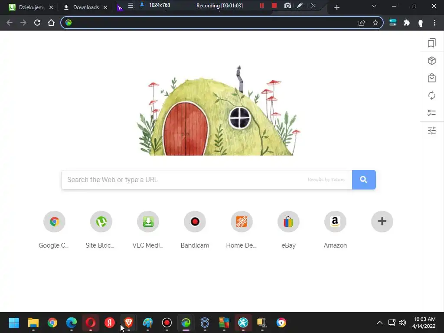Click the sync arrows sidebar icon
Screen dimensions: 444x333
[431, 95]
